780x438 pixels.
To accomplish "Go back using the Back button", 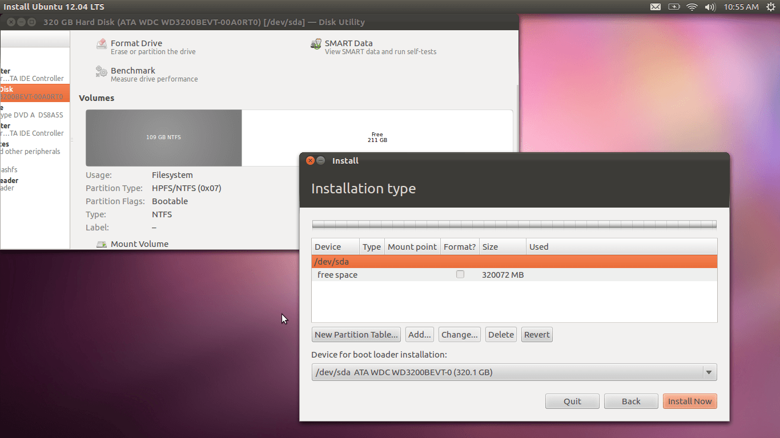I will 631,401.
